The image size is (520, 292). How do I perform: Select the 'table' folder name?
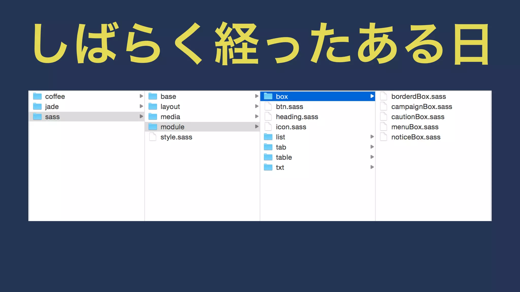[x=284, y=157]
